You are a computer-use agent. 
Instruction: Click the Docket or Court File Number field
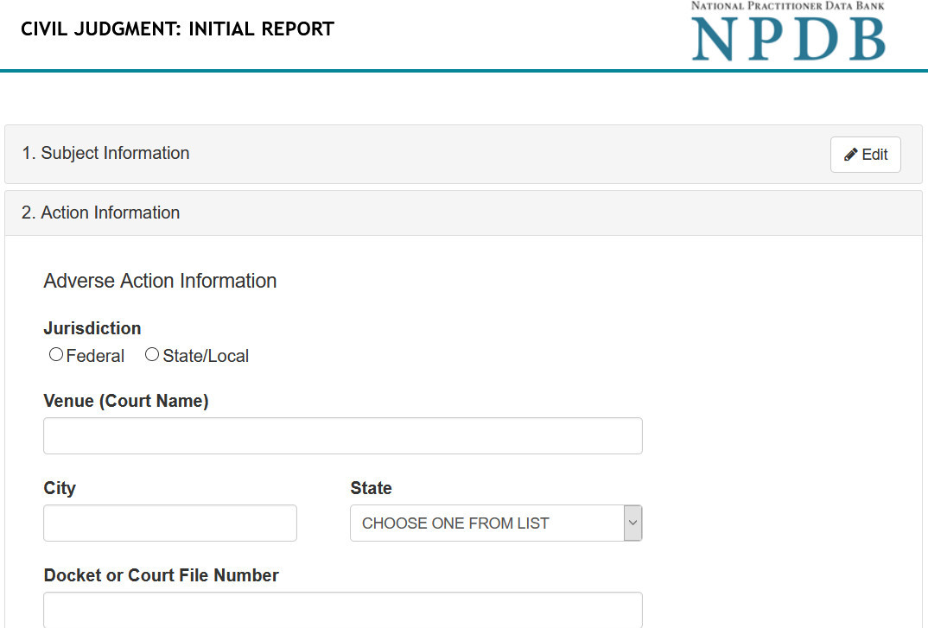[343, 610]
